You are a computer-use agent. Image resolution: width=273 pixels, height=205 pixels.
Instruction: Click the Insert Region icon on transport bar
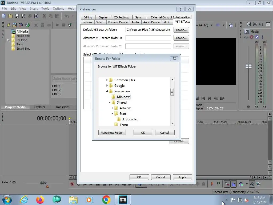219,184
